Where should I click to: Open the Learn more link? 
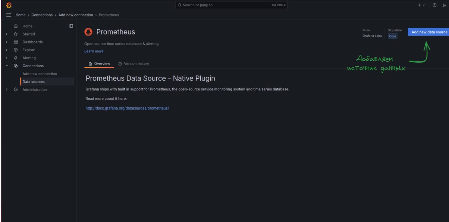(x=94, y=51)
